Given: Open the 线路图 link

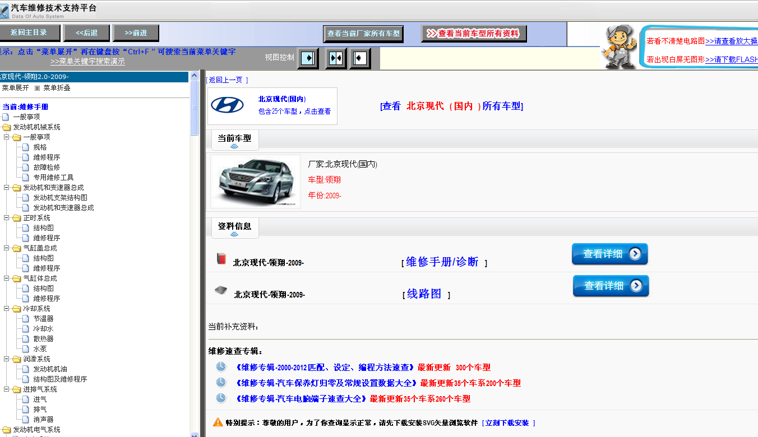Looking at the screenshot, I should coord(424,294).
